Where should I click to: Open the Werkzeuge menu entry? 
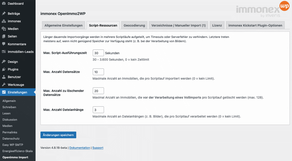(x=18, y=85)
